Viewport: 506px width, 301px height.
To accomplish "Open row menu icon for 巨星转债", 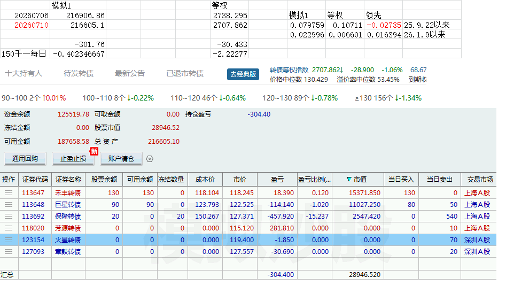I will point(9,204).
